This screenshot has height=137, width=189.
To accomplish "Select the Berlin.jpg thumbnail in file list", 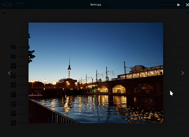I will point(13,66).
